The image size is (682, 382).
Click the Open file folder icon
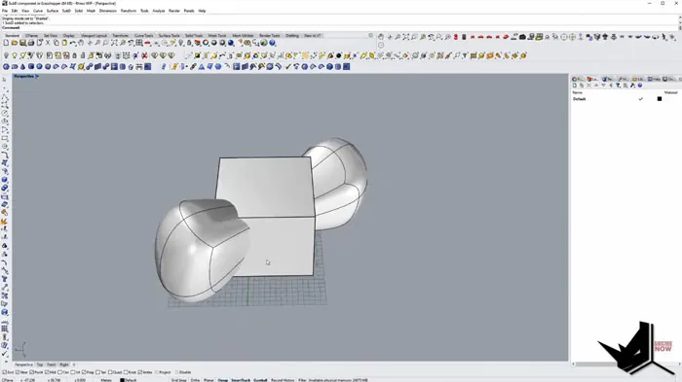[15, 43]
